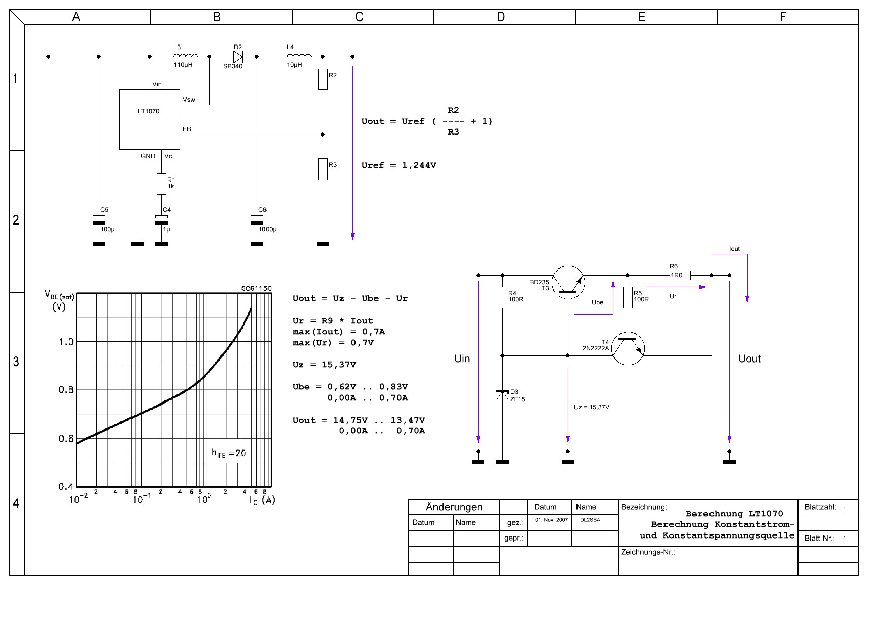Select the gez.: label in title block
The height and width of the screenshot is (627, 887).
coord(515,522)
